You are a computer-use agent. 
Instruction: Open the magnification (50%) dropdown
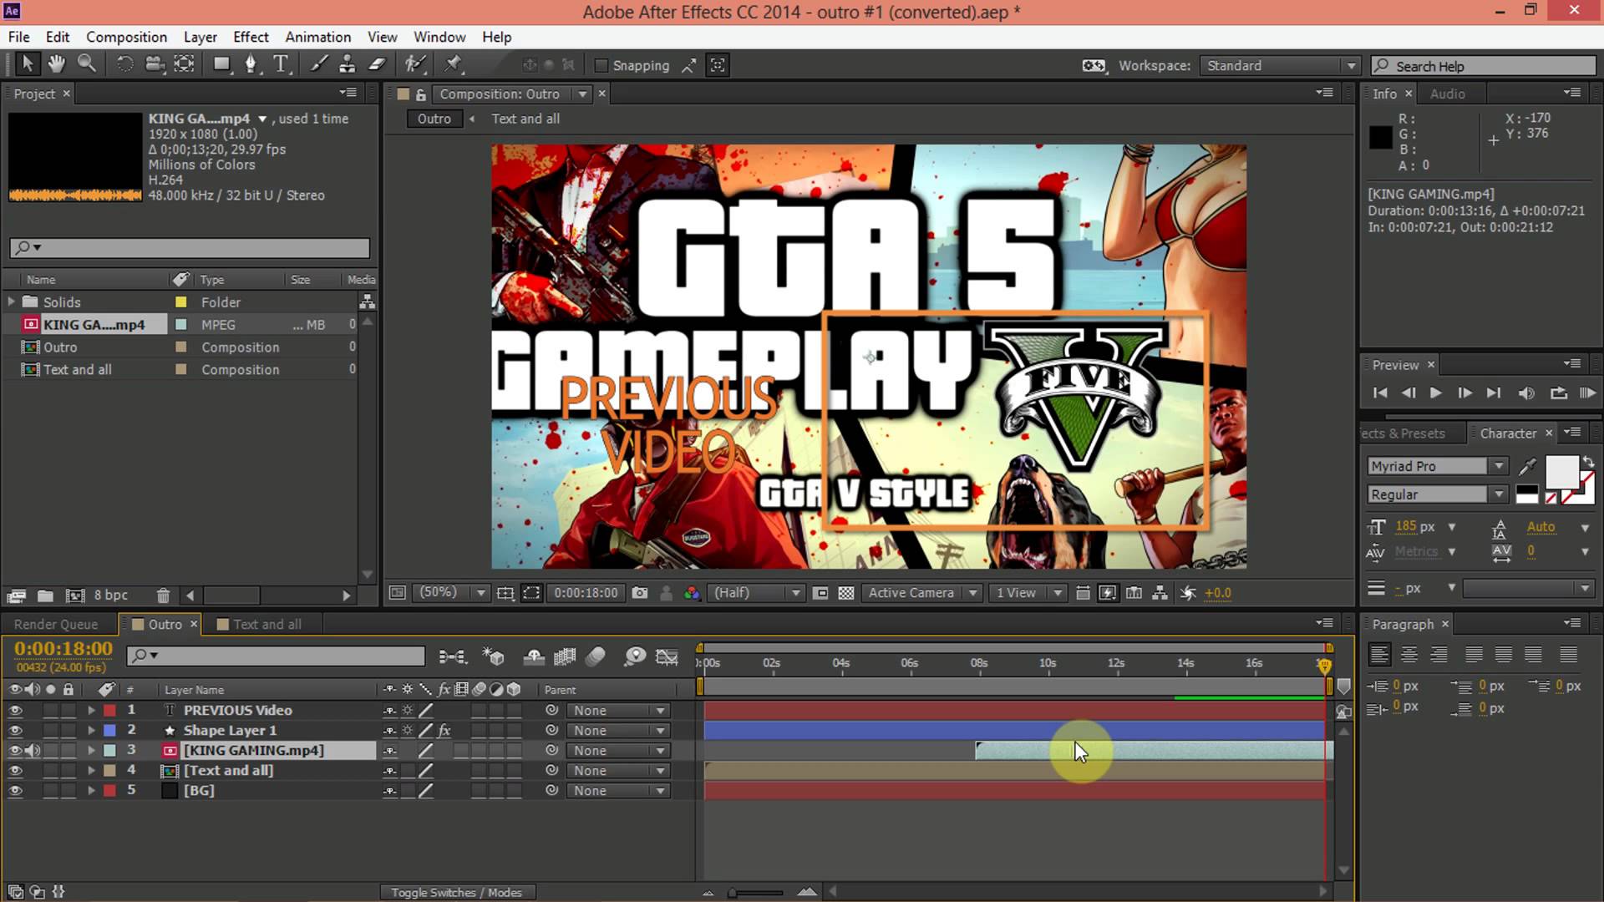[x=452, y=593]
